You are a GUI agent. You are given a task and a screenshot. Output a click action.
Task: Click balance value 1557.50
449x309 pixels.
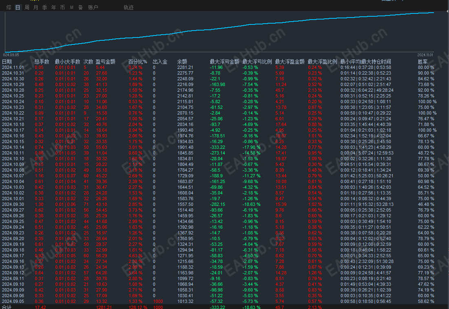pyautogui.click(x=185, y=204)
